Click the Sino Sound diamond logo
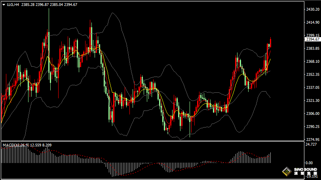 [288, 172]
